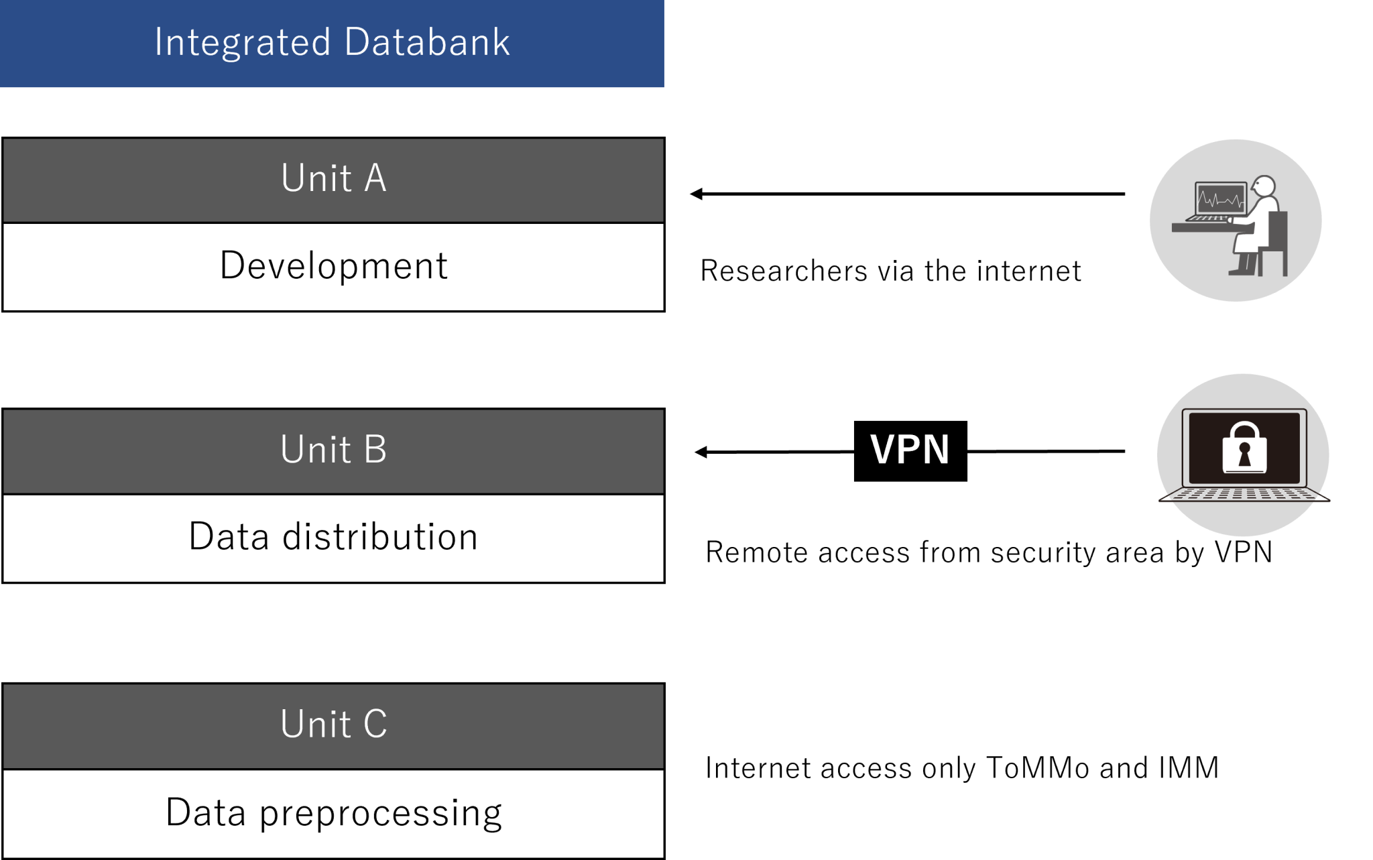Click the researcher at computer icon

[1236, 220]
